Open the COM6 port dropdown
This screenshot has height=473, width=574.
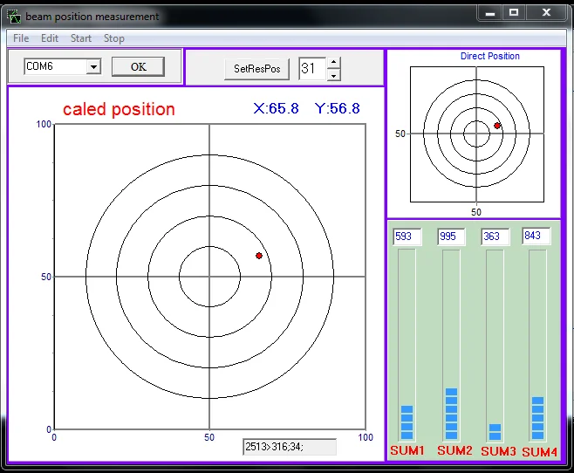93,67
